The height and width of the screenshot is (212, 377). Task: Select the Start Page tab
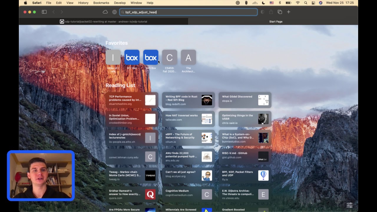273,21
